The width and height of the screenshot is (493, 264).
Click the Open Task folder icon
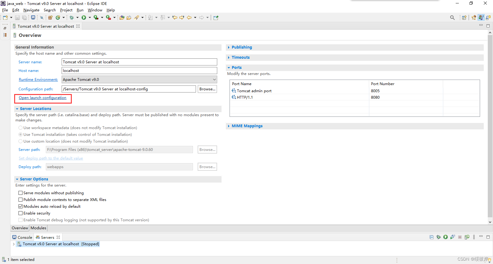click(129, 18)
